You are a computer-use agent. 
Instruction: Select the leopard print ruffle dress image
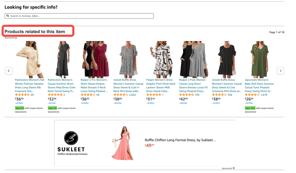[128, 59]
